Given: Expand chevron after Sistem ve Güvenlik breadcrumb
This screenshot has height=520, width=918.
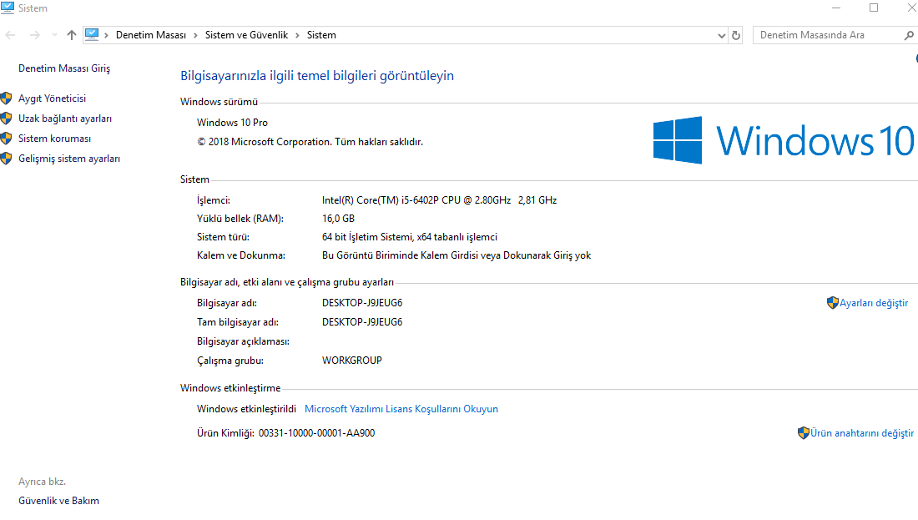Looking at the screenshot, I should pos(297,35).
